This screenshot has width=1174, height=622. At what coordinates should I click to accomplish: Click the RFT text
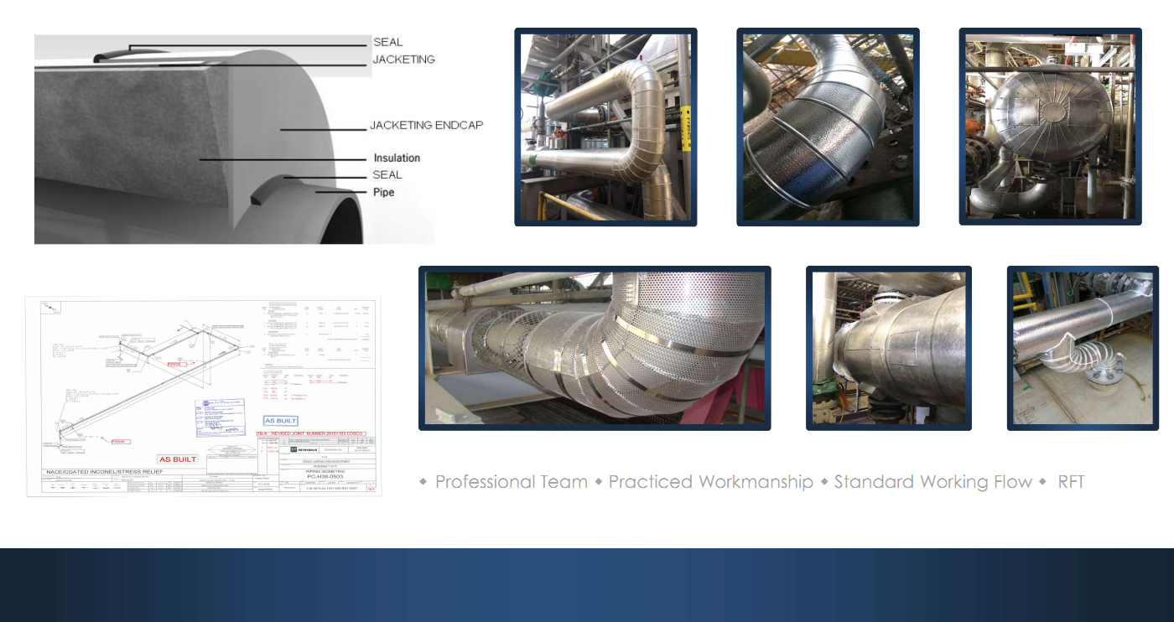[x=1071, y=482]
